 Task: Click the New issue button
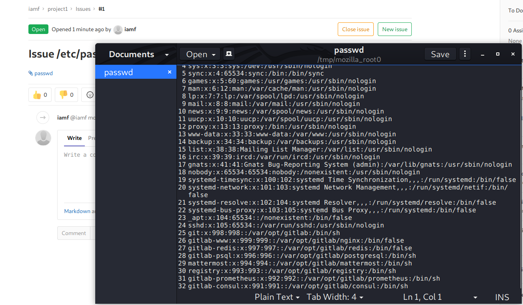[395, 29]
